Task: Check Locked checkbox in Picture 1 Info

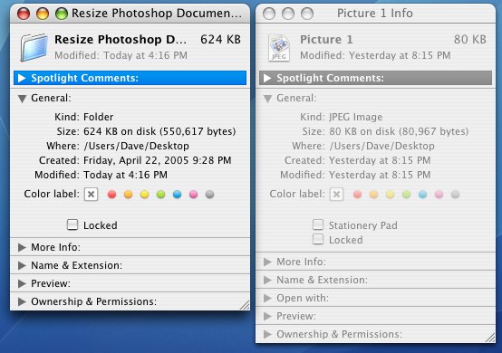Action: 318,239
